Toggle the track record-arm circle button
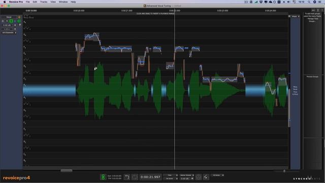The image size is (325, 183). [x=3, y=21]
